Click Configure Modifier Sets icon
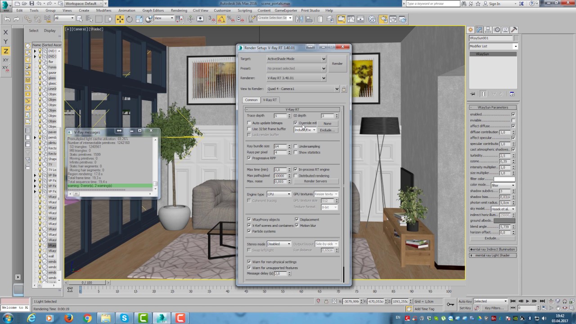Viewport: 576px width, 324px height. 512,94
